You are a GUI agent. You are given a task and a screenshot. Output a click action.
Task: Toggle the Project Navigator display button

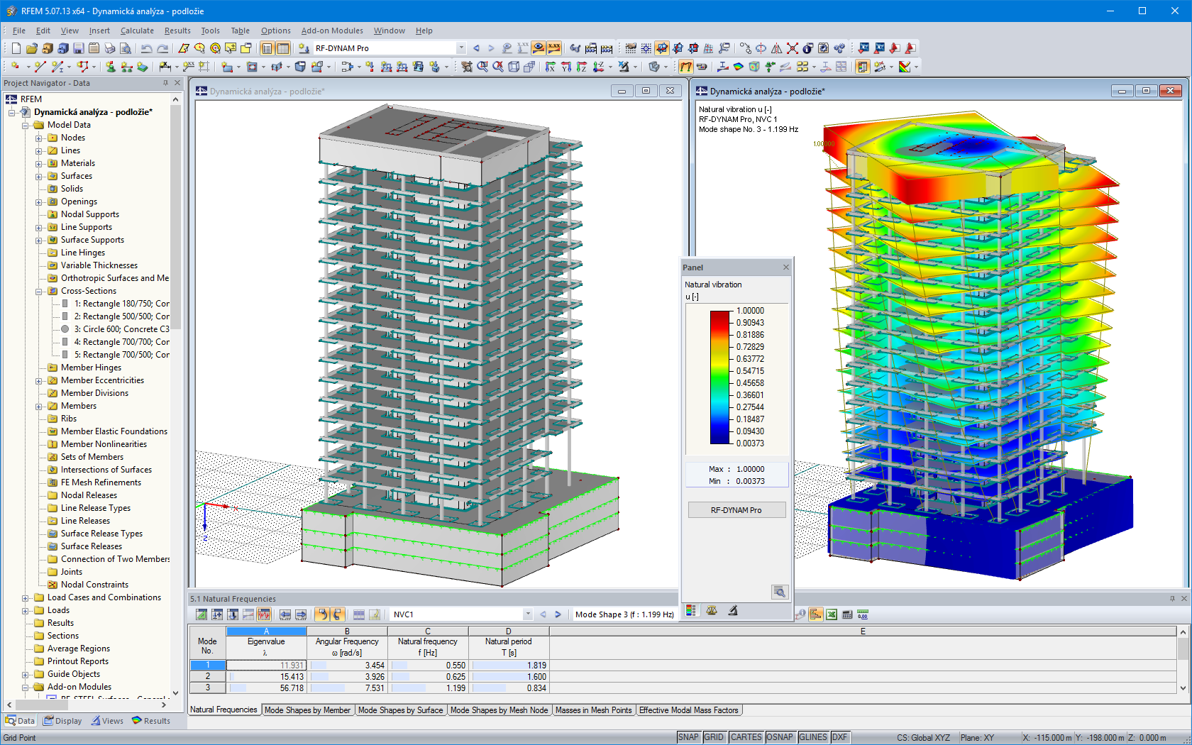[x=267, y=48]
